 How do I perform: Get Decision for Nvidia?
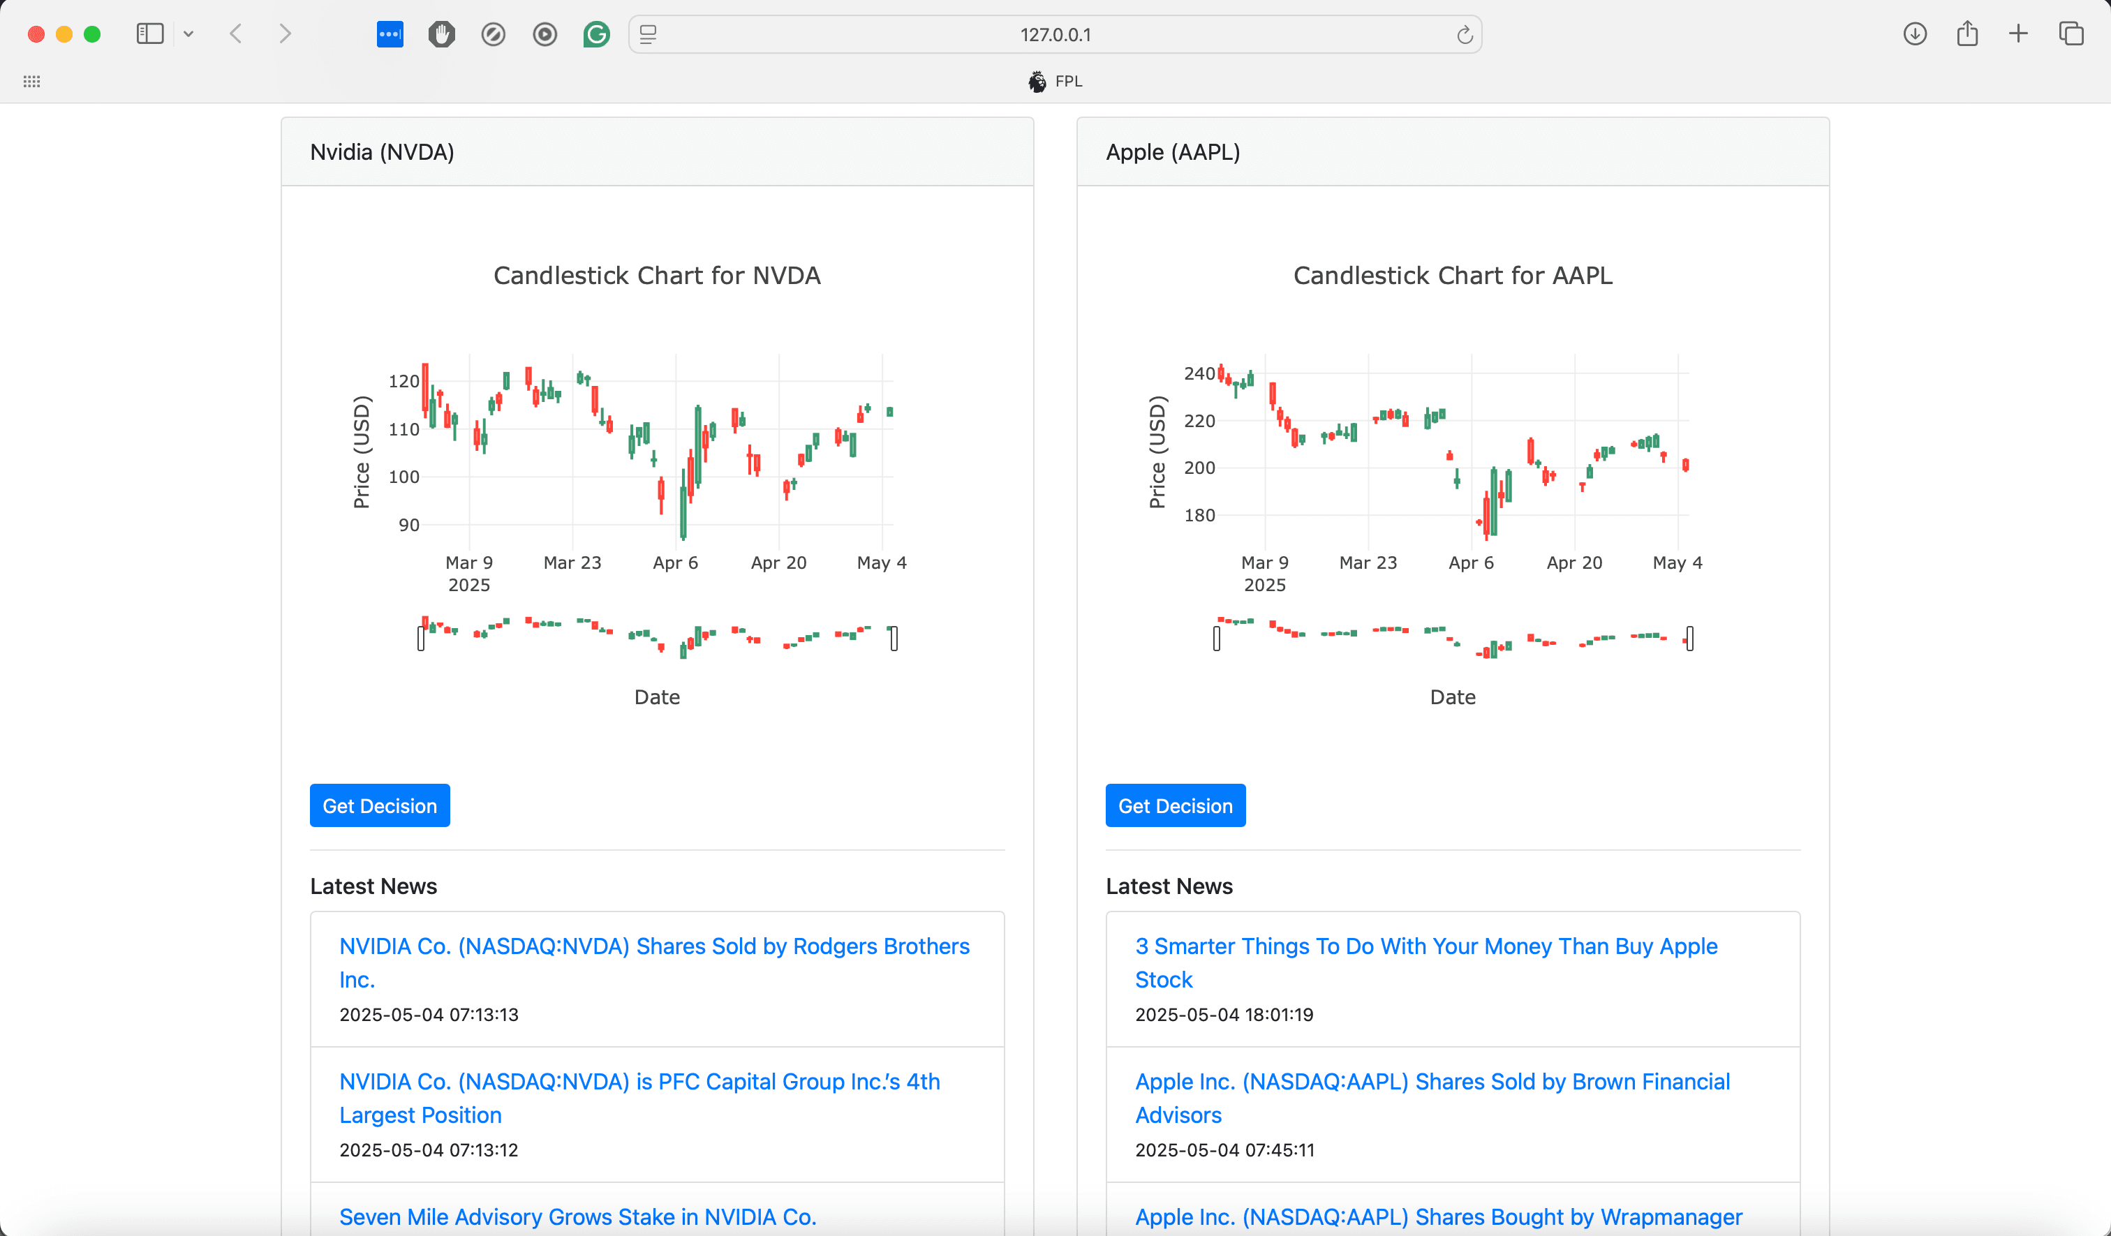380,805
